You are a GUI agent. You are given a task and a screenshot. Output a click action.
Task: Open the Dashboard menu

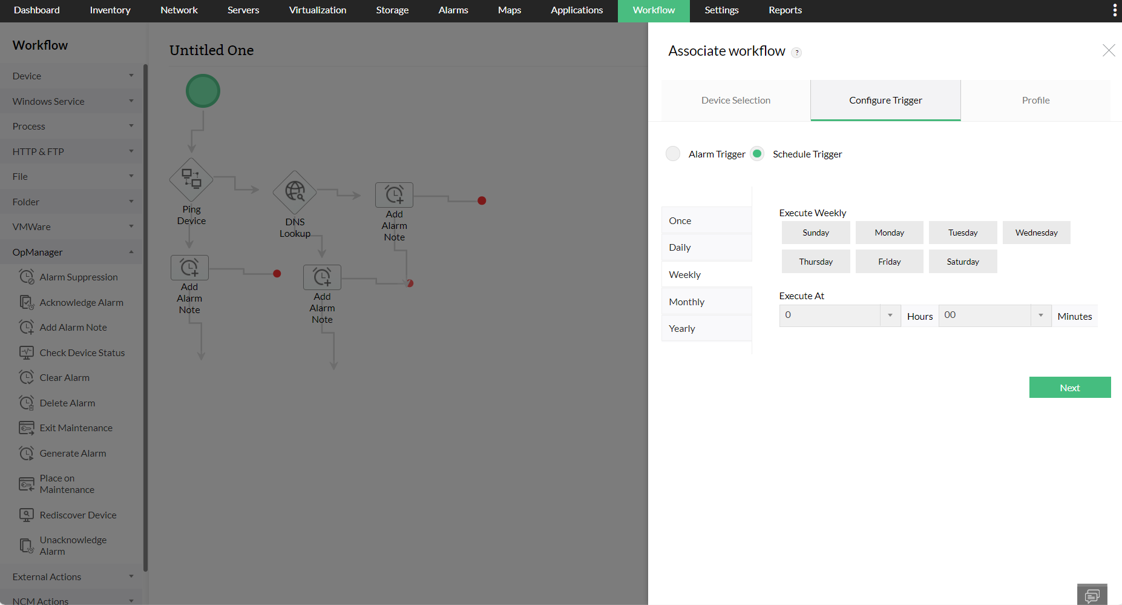click(x=37, y=10)
